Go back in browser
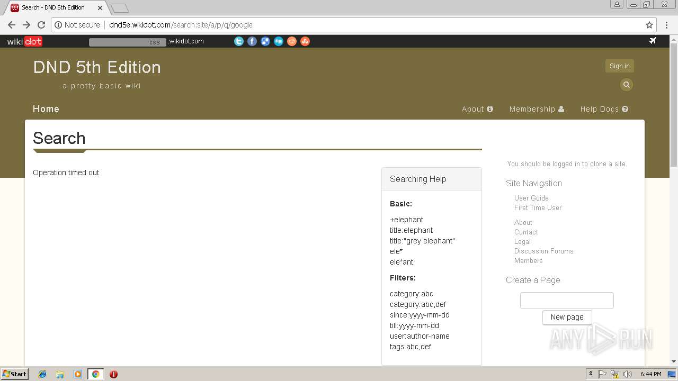 click(12, 25)
